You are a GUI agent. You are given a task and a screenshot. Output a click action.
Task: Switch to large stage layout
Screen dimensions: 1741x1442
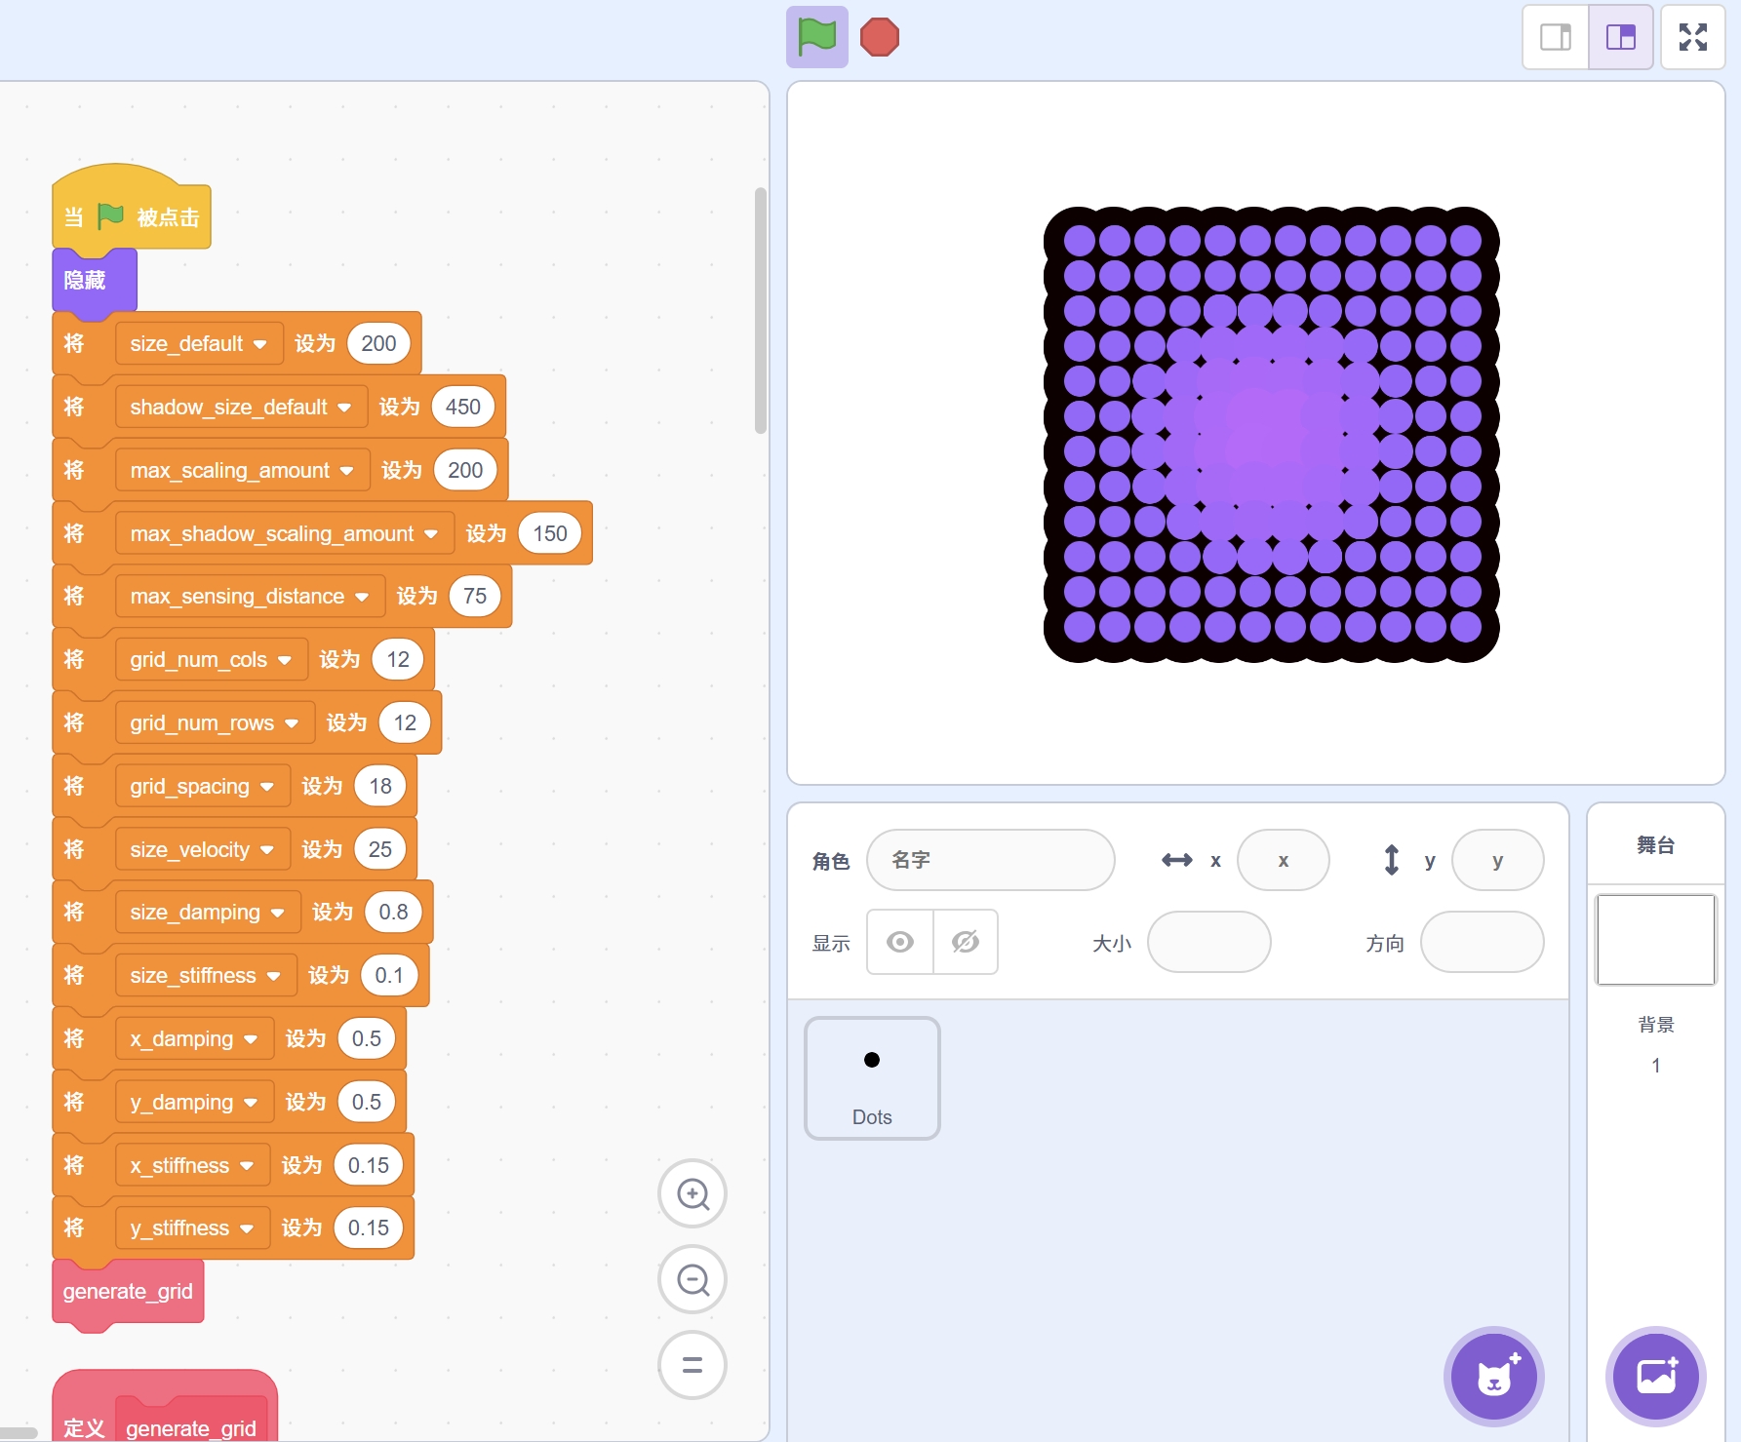point(1620,37)
